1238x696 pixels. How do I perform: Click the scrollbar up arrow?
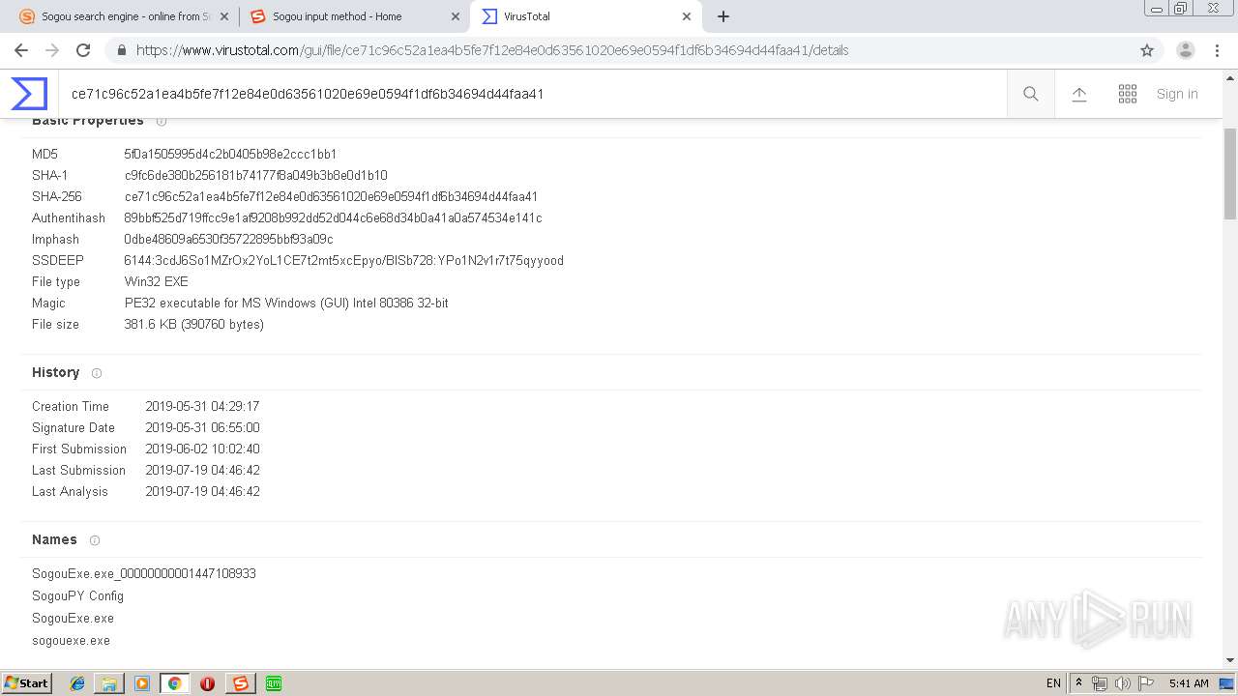click(1230, 77)
